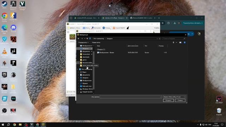Open VLC media player desktop shortcut

(x=4, y=52)
